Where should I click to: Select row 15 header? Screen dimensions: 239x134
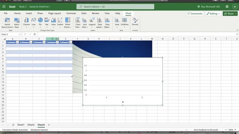[3, 89]
